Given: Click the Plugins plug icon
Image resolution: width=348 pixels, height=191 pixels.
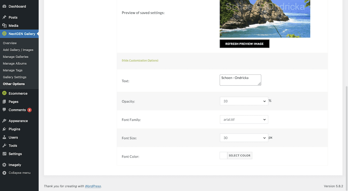Looking at the screenshot, I should [4, 129].
